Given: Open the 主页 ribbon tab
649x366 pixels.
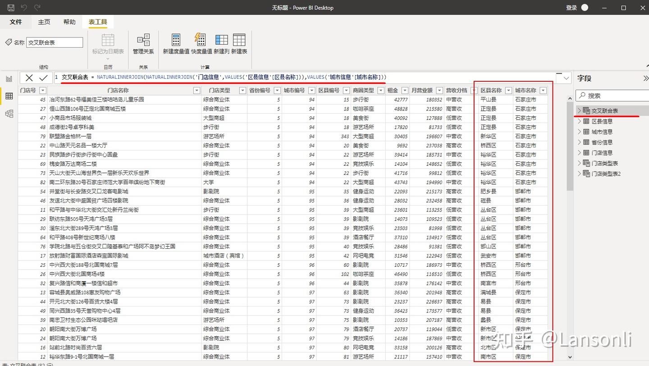Looking at the screenshot, I should [44, 22].
